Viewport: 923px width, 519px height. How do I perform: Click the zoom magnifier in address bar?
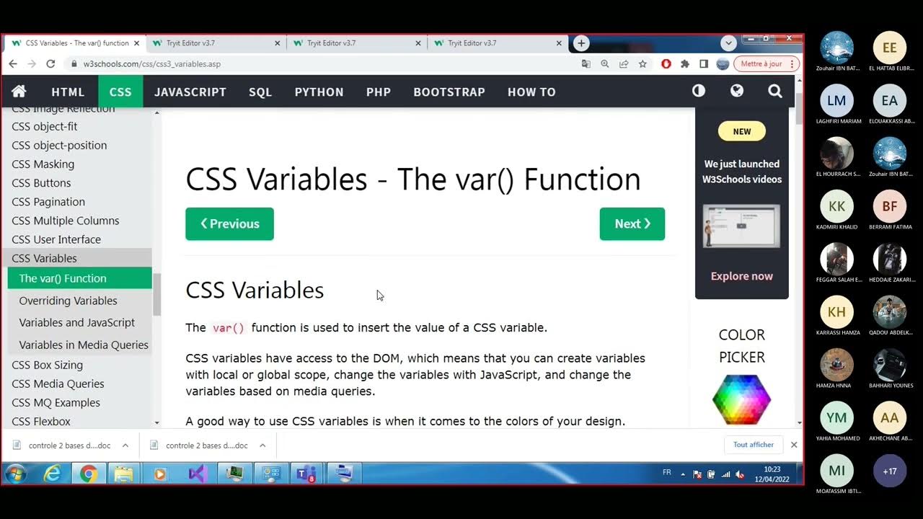(x=605, y=63)
